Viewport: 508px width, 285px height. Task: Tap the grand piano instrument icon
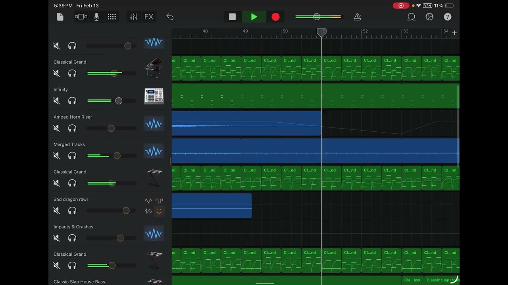coord(154,68)
